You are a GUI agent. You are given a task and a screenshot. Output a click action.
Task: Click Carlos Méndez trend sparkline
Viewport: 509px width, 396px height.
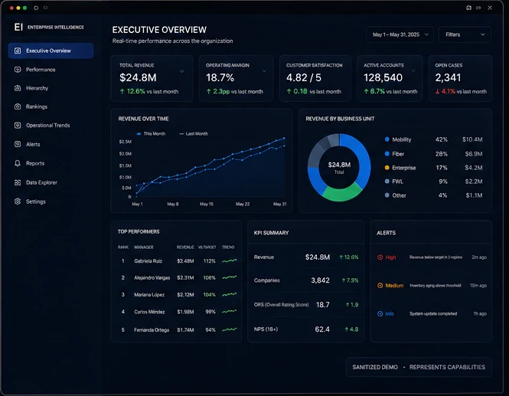(x=230, y=312)
